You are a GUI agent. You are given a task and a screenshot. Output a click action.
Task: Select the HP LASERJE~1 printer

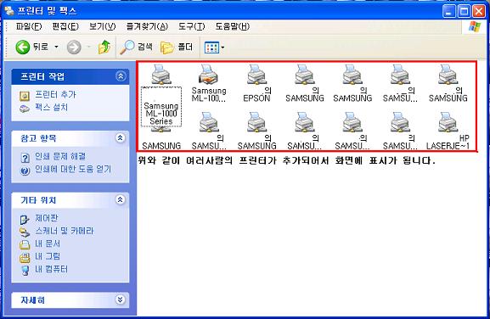point(448,131)
